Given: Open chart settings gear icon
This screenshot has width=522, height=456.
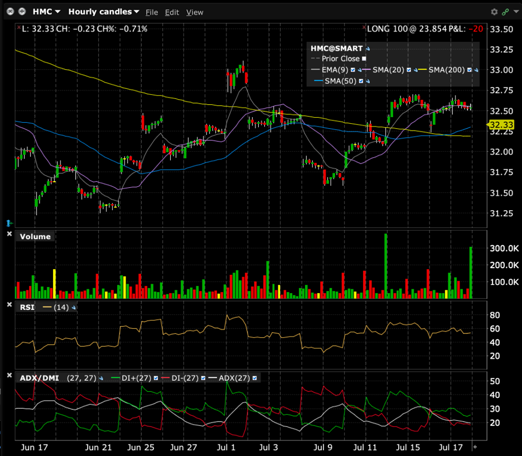Looking at the screenshot, I should pos(494,12).
